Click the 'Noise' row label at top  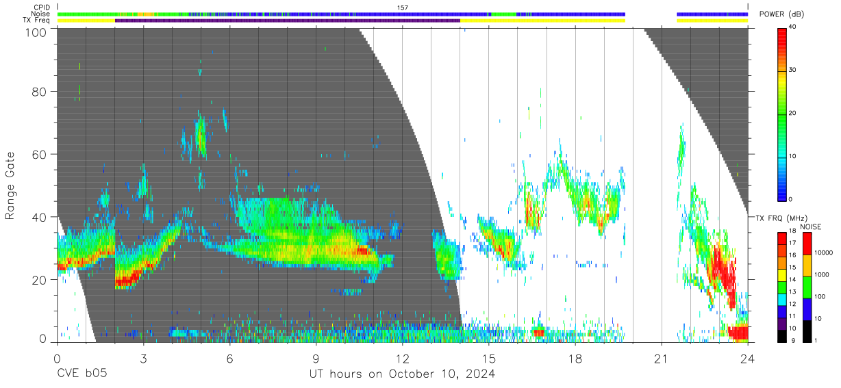click(x=40, y=14)
